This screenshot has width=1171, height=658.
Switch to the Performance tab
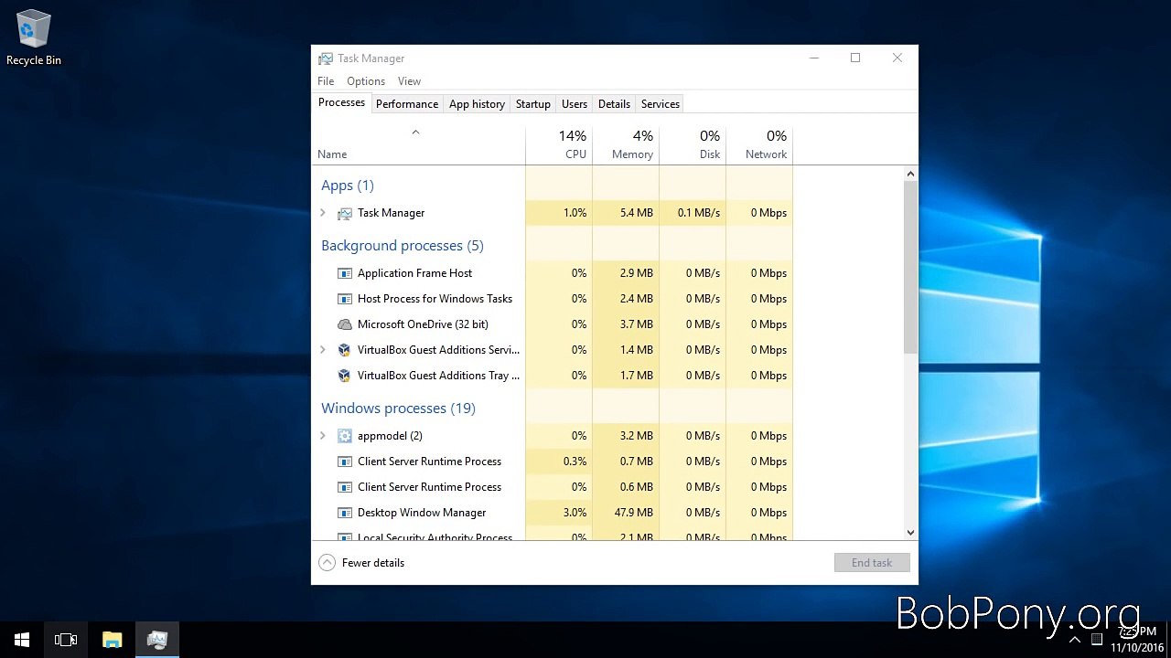point(407,104)
